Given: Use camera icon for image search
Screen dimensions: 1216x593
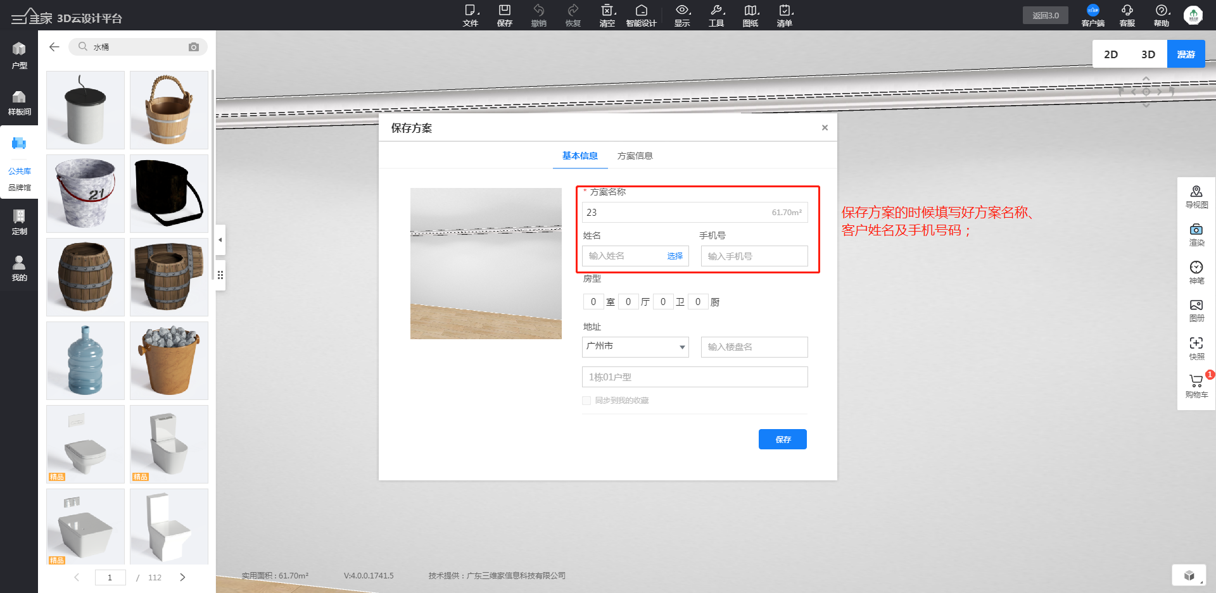Looking at the screenshot, I should pos(194,46).
